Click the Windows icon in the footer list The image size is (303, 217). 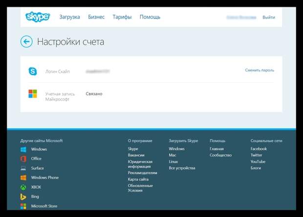pyautogui.click(x=23, y=150)
